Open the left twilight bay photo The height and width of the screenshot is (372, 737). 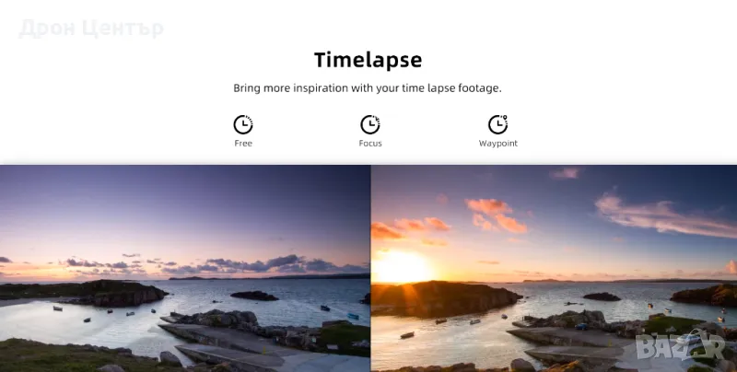(185, 268)
